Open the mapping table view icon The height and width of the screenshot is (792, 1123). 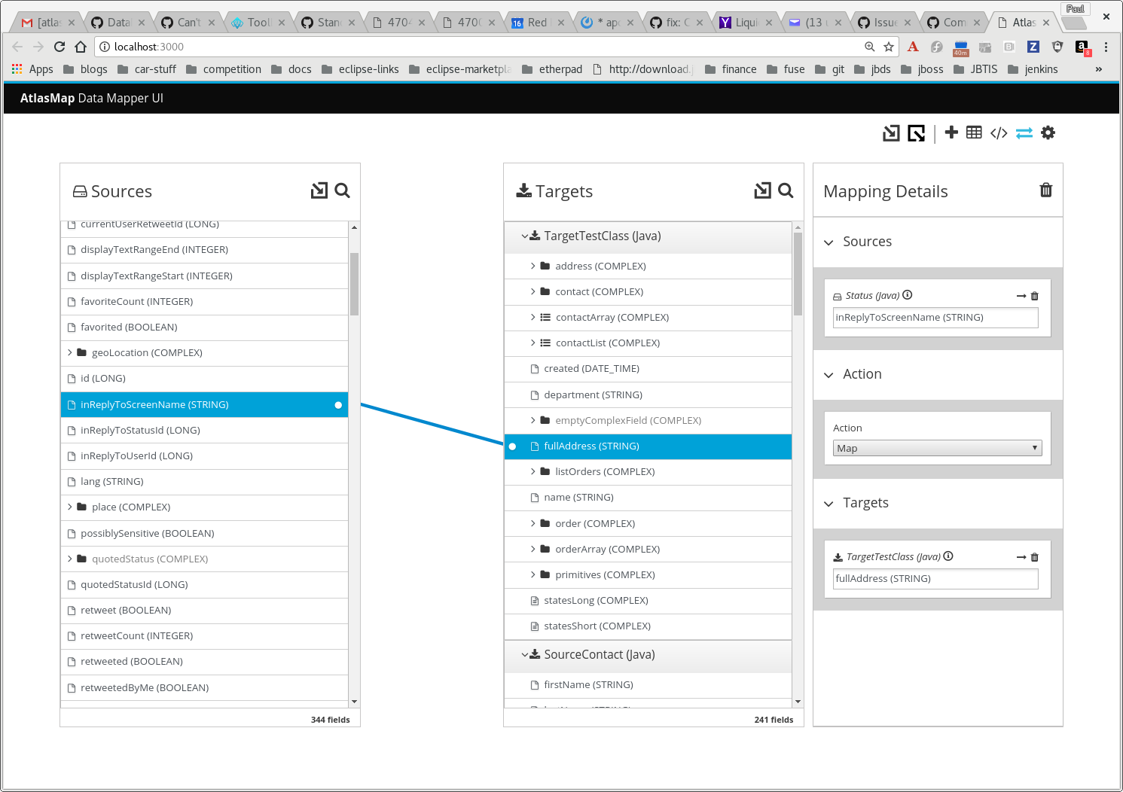point(974,133)
